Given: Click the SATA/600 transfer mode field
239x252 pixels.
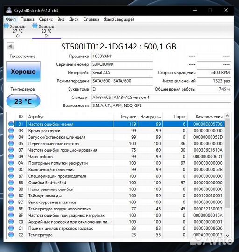Looking at the screenshot, I should tap(122, 81).
